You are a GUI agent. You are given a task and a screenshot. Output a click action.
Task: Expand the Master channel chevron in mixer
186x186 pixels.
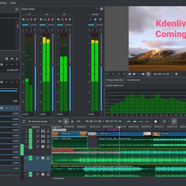pyautogui.click(x=90, y=20)
